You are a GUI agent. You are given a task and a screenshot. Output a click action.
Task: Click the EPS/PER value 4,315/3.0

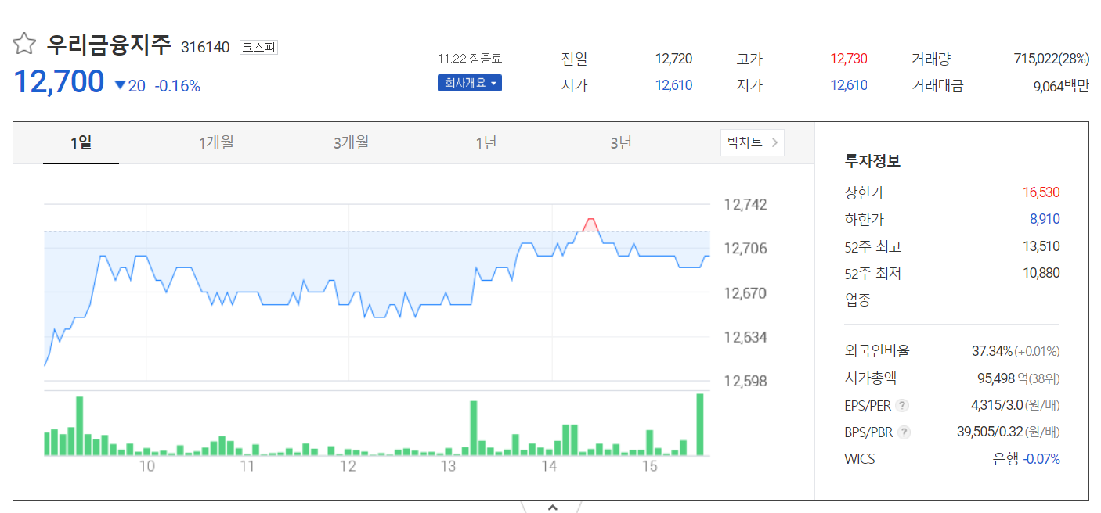tap(995, 405)
